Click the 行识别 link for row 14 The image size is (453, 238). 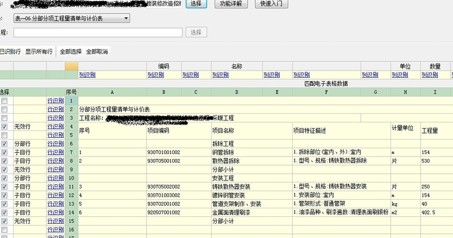56,212
